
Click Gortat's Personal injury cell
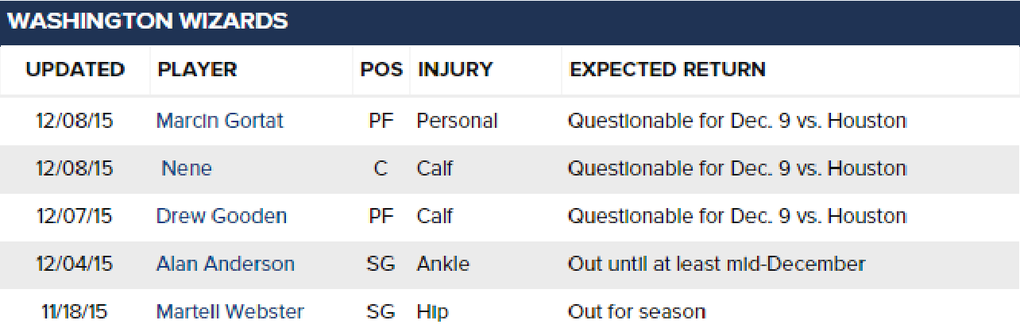(457, 121)
